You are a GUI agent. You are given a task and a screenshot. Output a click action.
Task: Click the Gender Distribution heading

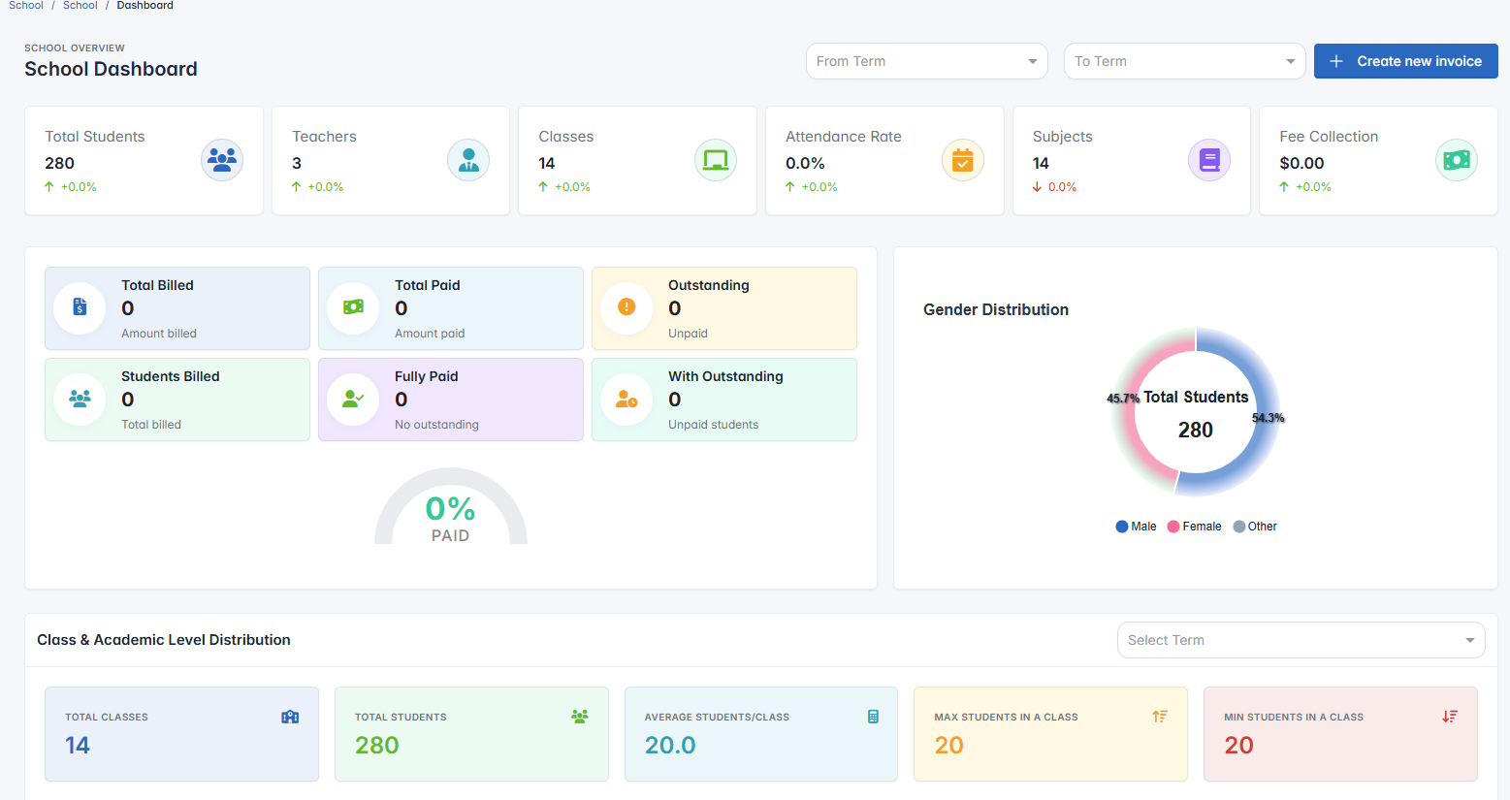[996, 309]
